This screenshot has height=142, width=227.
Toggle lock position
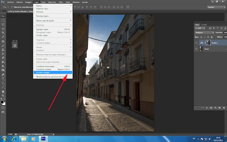(x=208, y=37)
